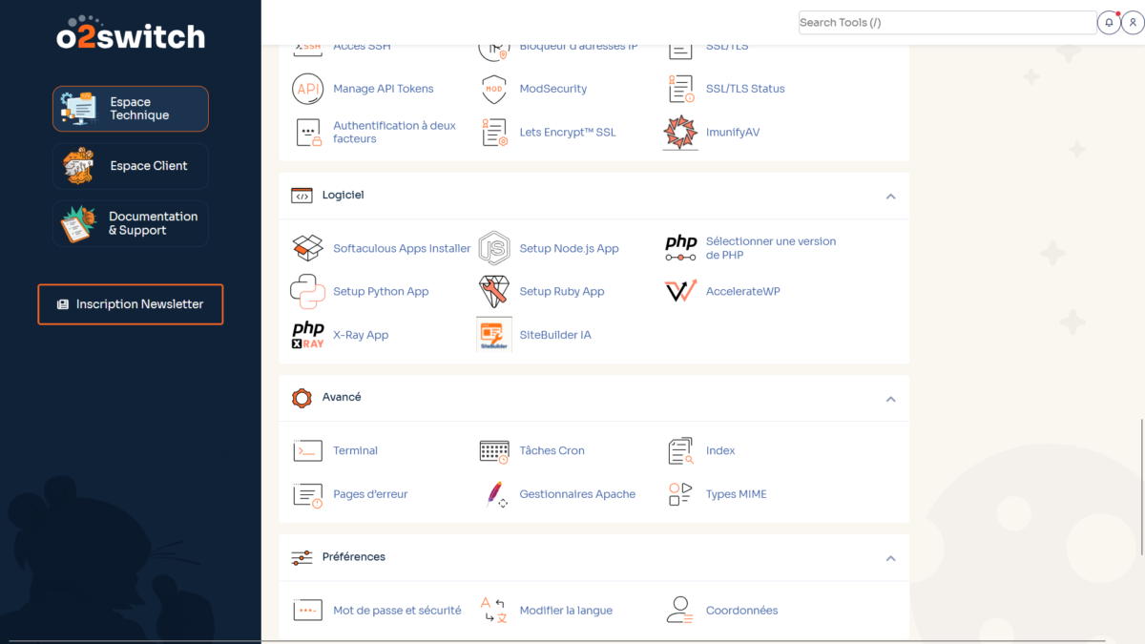The height and width of the screenshot is (644, 1145).
Task: Collapse the Préférences section
Action: [x=890, y=559]
